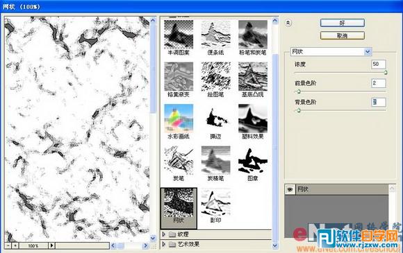Pick the 铬黄渐变 filter thumbnail
Viewport: 403px width, 253px height.
point(179,76)
